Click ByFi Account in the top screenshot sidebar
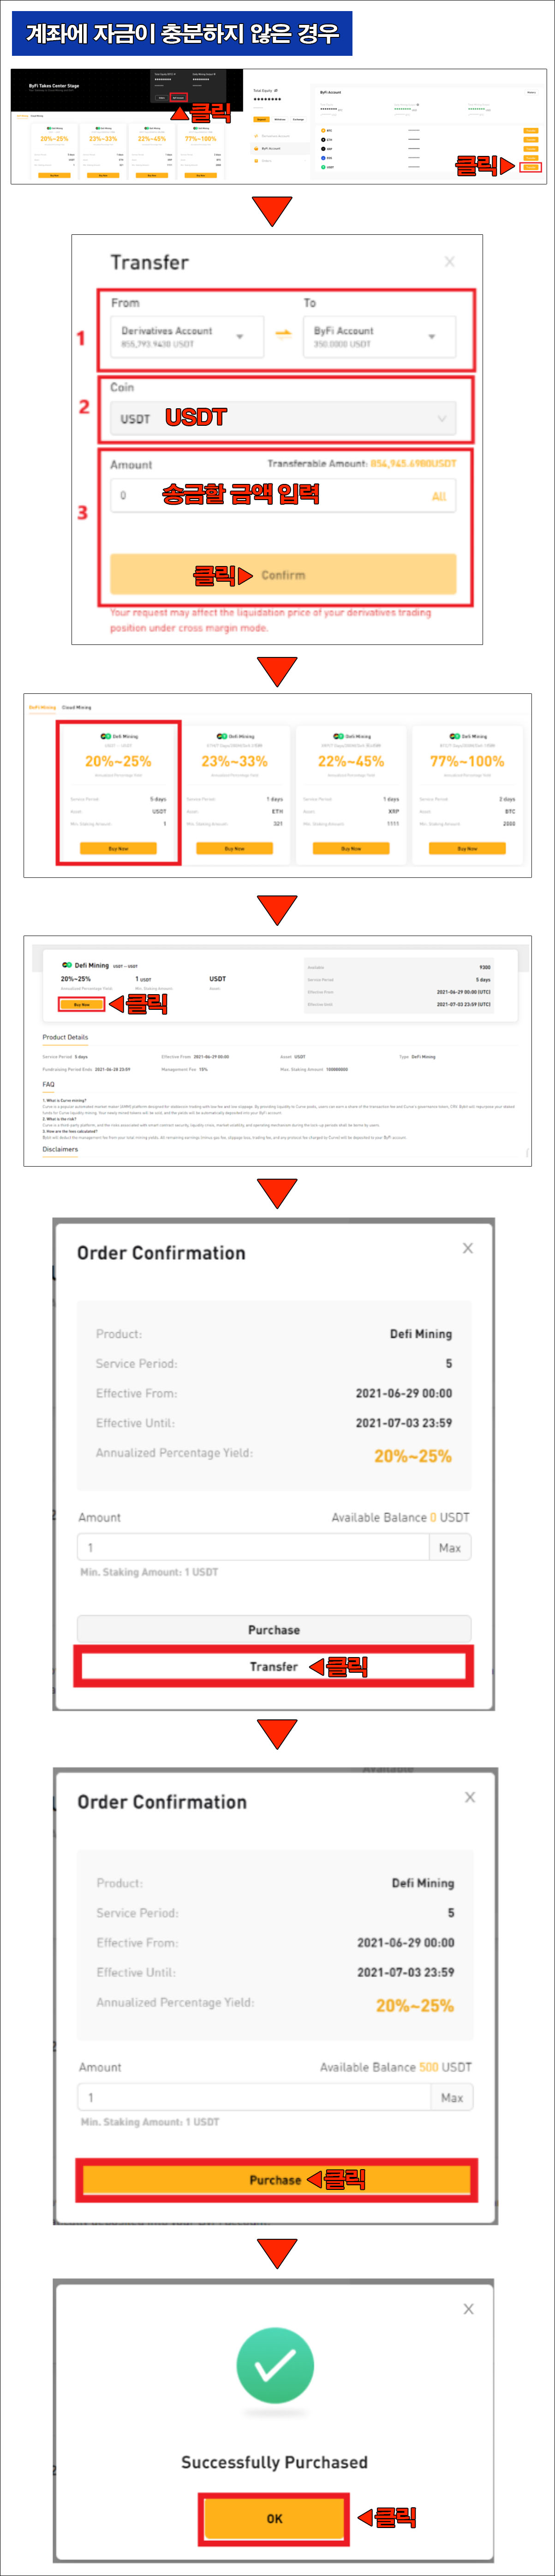Viewport: 555px width, 2576px height. (271, 148)
